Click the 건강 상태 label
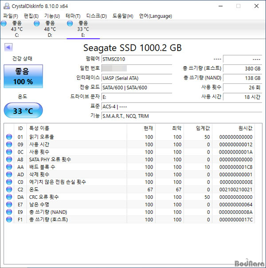The image size is (266, 268). click(22, 59)
